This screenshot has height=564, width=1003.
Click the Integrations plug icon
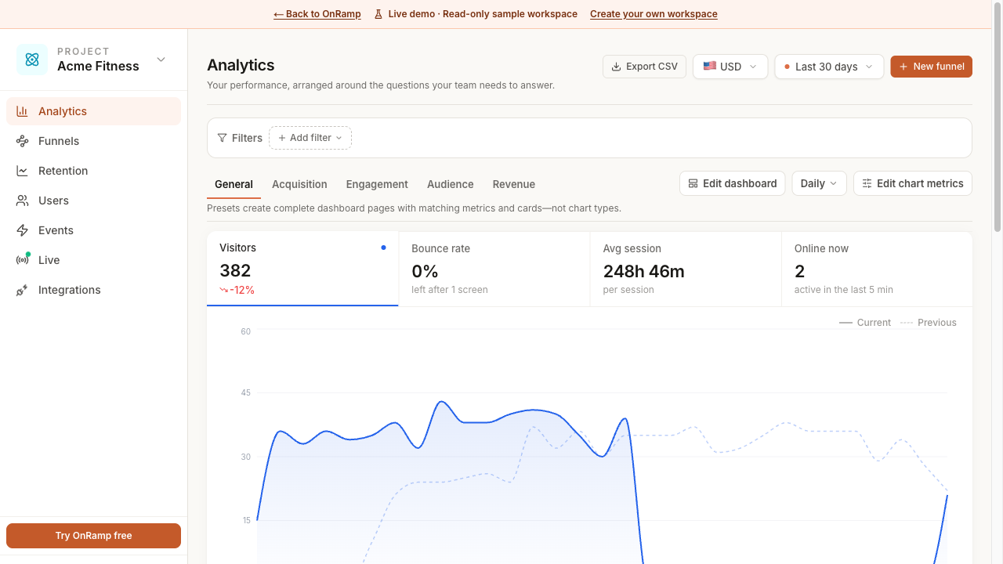pyautogui.click(x=23, y=290)
